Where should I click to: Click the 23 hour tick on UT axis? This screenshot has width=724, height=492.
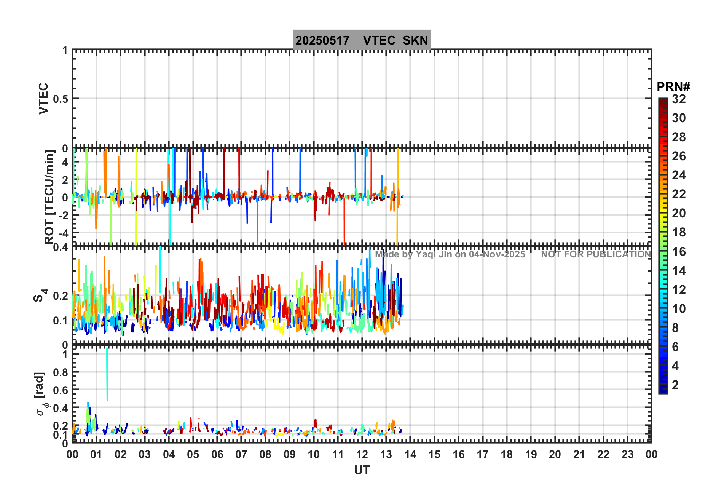(x=627, y=454)
